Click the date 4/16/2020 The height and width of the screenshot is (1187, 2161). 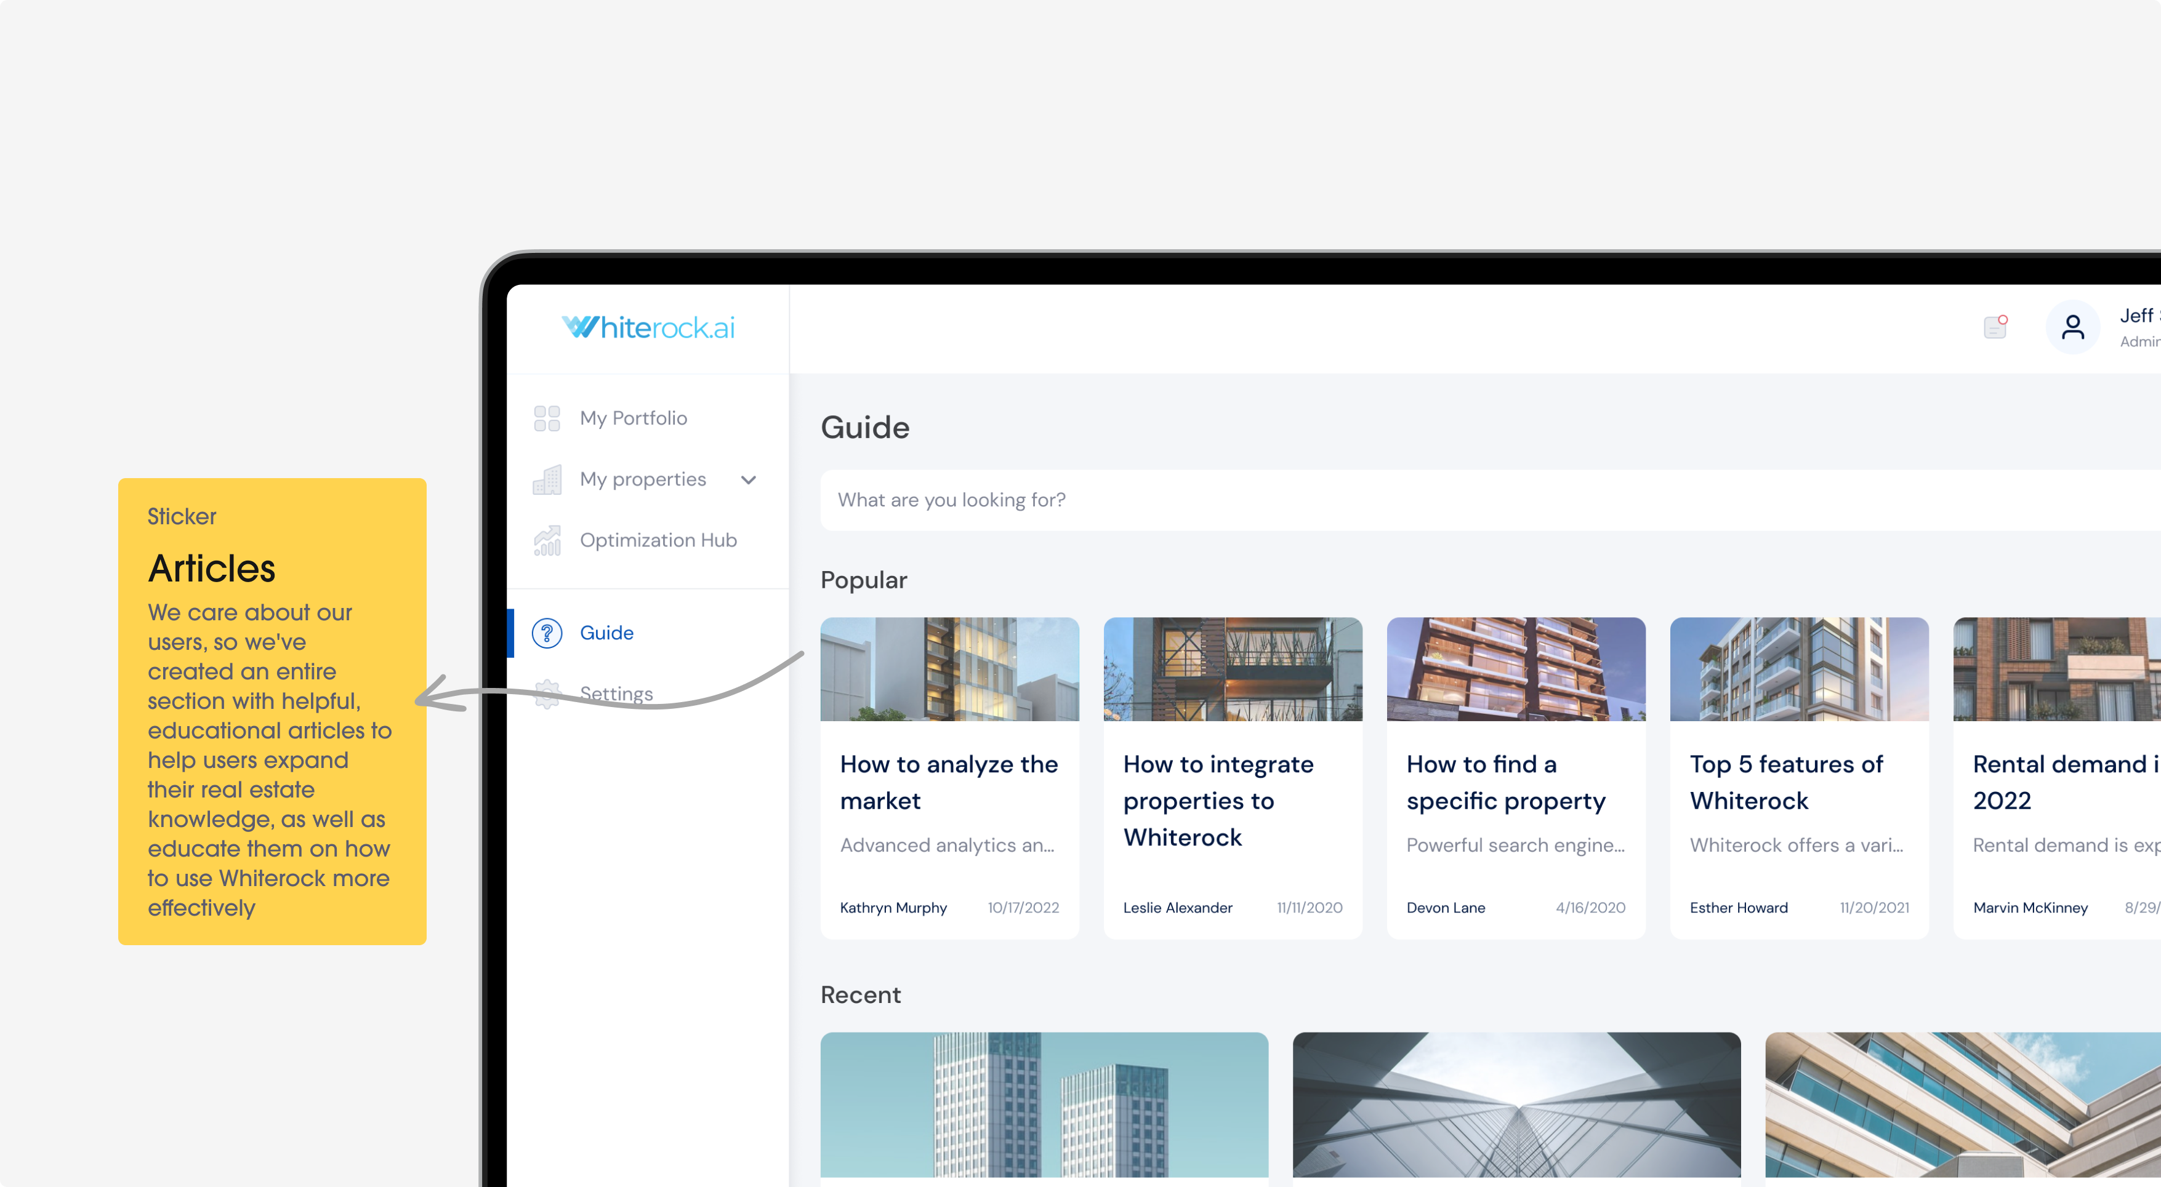(1590, 908)
